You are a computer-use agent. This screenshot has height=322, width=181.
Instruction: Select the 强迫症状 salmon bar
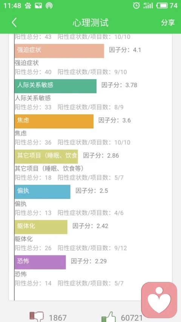[59, 51]
